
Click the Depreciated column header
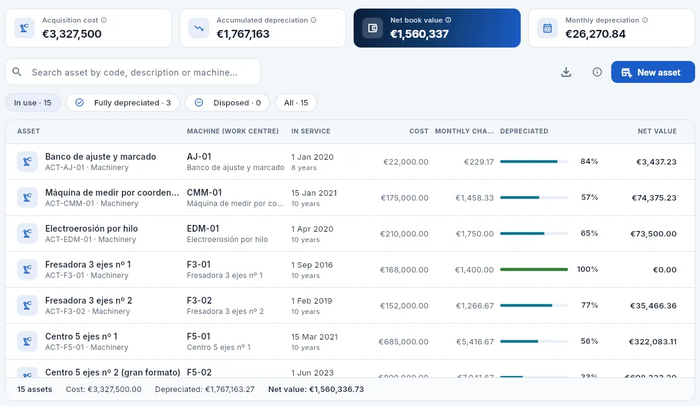[x=524, y=131]
